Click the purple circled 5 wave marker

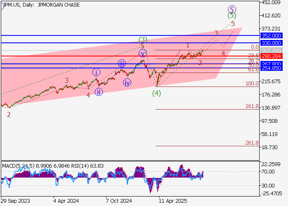tap(232, 9)
